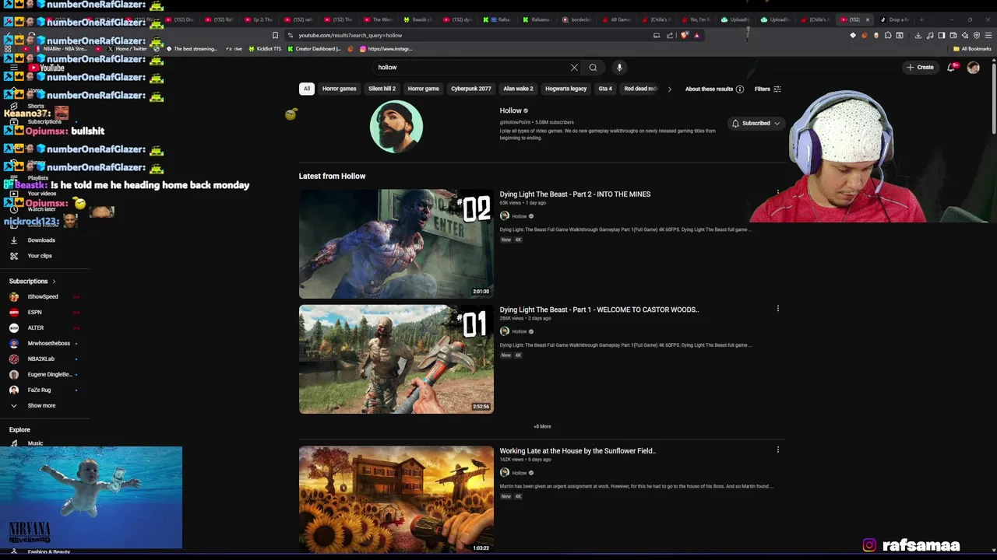Open the Downloads sidebar item
The height and width of the screenshot is (560, 997).
click(41, 240)
